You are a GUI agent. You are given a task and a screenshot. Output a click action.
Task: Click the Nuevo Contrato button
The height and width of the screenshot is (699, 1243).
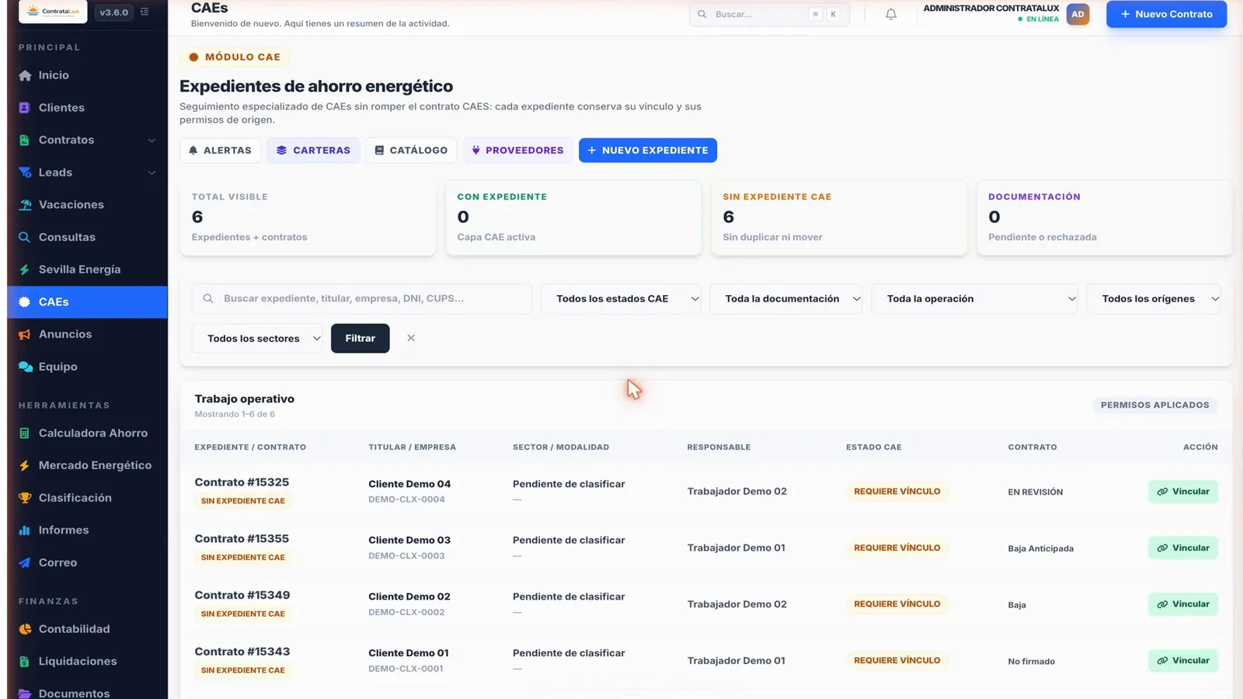(x=1166, y=14)
